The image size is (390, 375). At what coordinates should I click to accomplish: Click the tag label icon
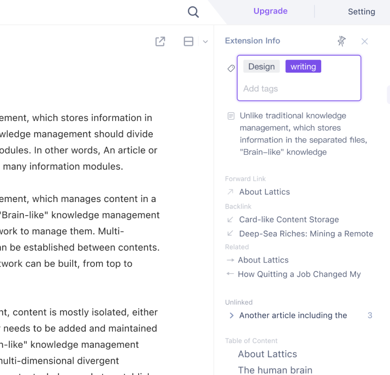(x=231, y=68)
